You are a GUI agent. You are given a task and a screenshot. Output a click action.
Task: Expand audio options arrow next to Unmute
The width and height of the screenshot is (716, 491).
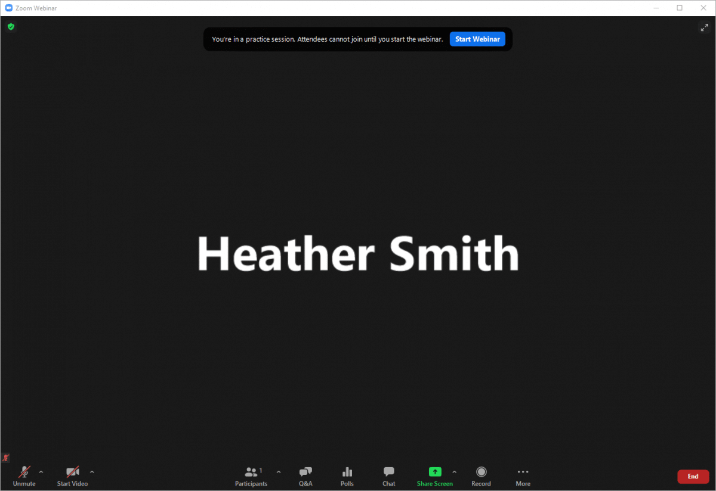click(x=41, y=472)
